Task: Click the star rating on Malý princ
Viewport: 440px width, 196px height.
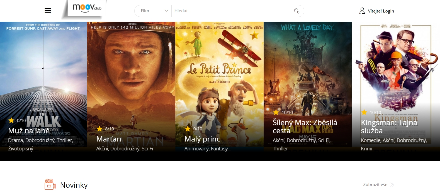Action: [x=188, y=129]
